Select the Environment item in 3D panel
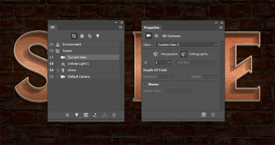This screenshot has width=275, height=145. [72, 44]
